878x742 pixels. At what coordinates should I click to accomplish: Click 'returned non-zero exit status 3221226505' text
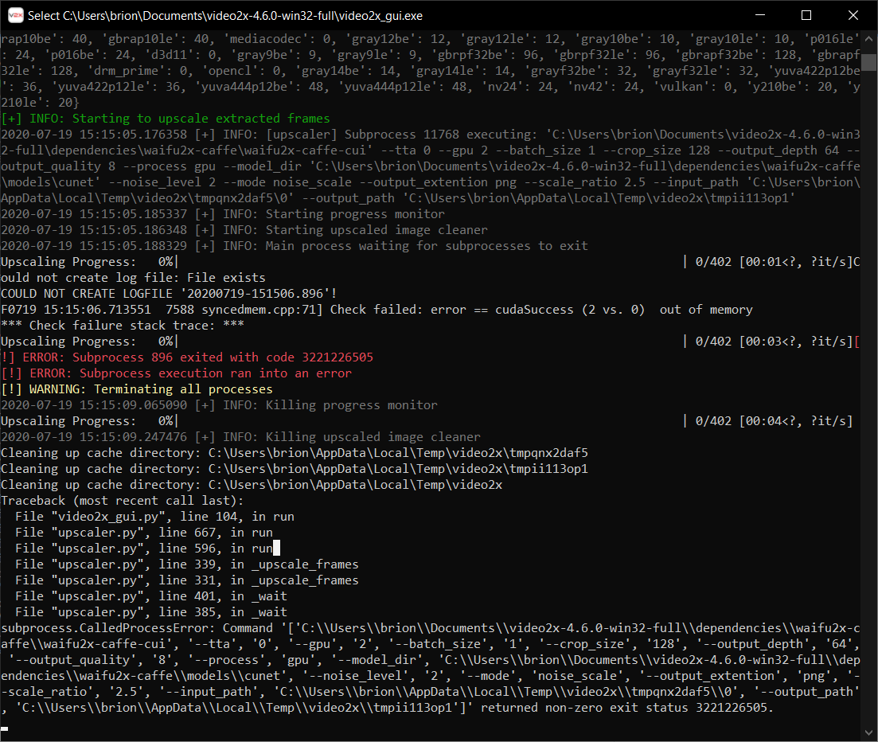point(627,708)
